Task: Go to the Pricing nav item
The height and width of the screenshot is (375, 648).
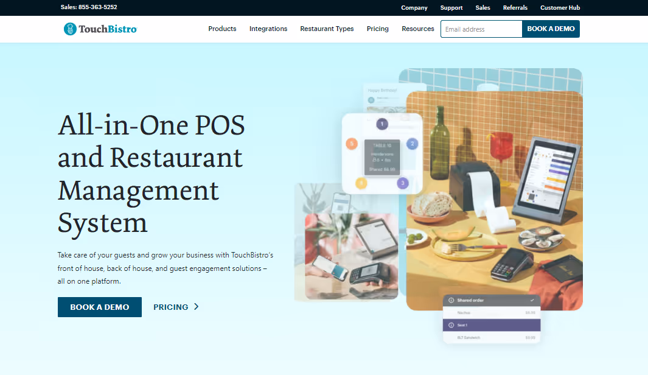Action: [x=378, y=29]
